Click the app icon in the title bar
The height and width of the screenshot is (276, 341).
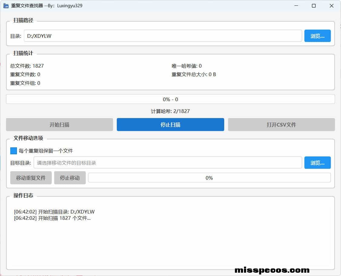pos(6,6)
